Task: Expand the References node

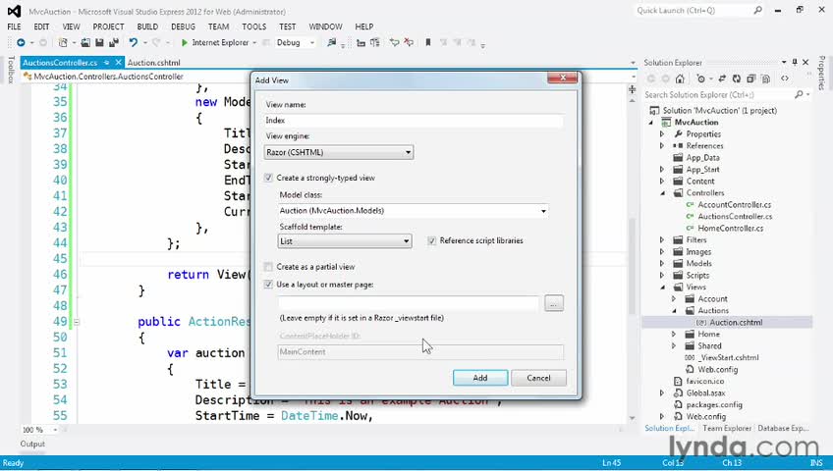Action: (x=662, y=146)
